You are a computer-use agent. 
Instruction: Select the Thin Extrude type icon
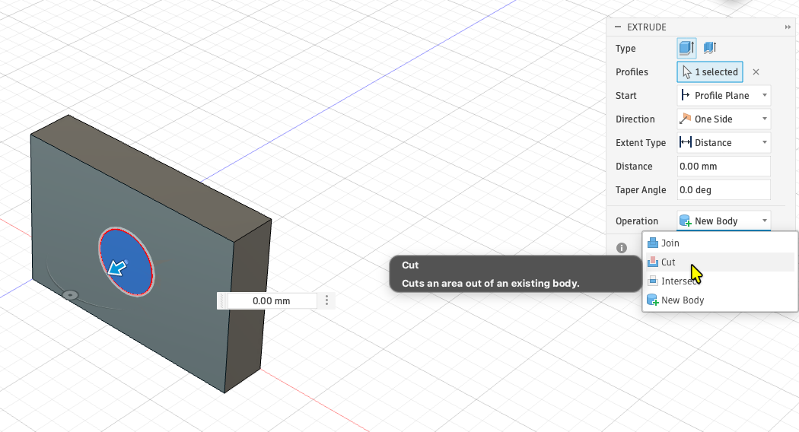coord(710,48)
